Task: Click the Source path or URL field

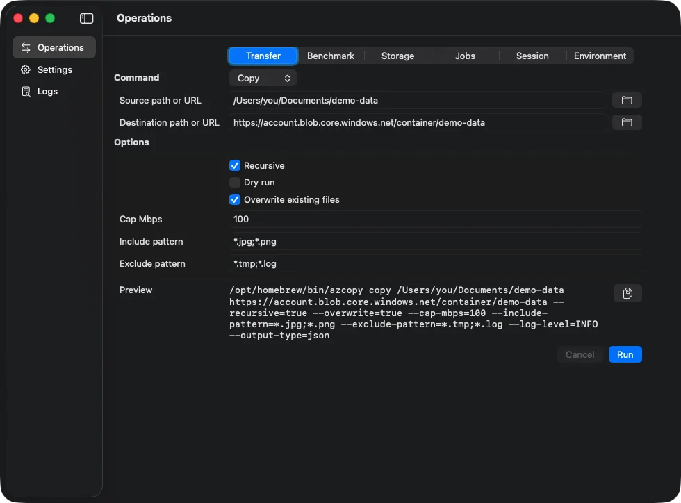Action: [418, 100]
